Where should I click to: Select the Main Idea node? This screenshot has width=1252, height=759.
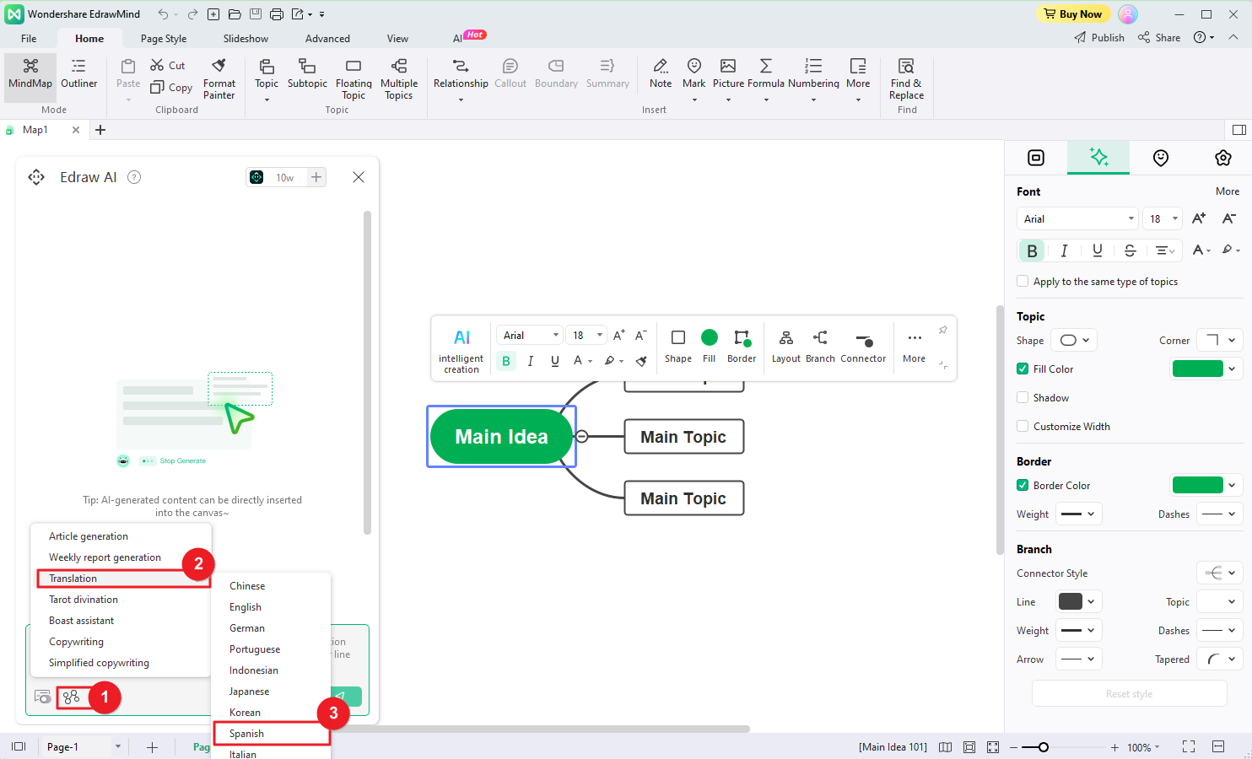(x=501, y=437)
